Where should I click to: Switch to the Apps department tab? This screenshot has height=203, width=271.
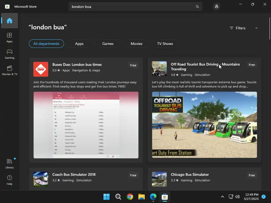[x=79, y=44]
